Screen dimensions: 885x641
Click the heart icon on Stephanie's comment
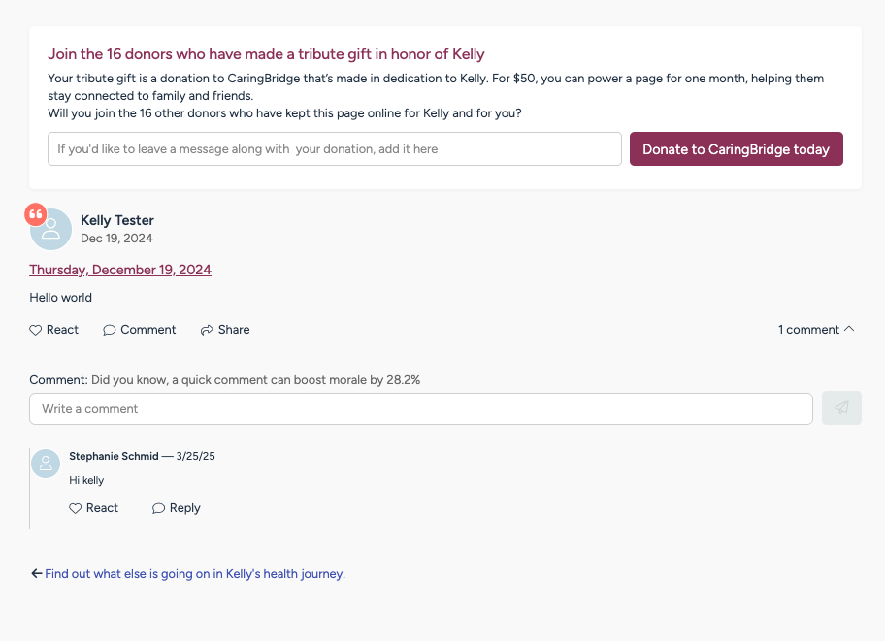[x=75, y=508]
